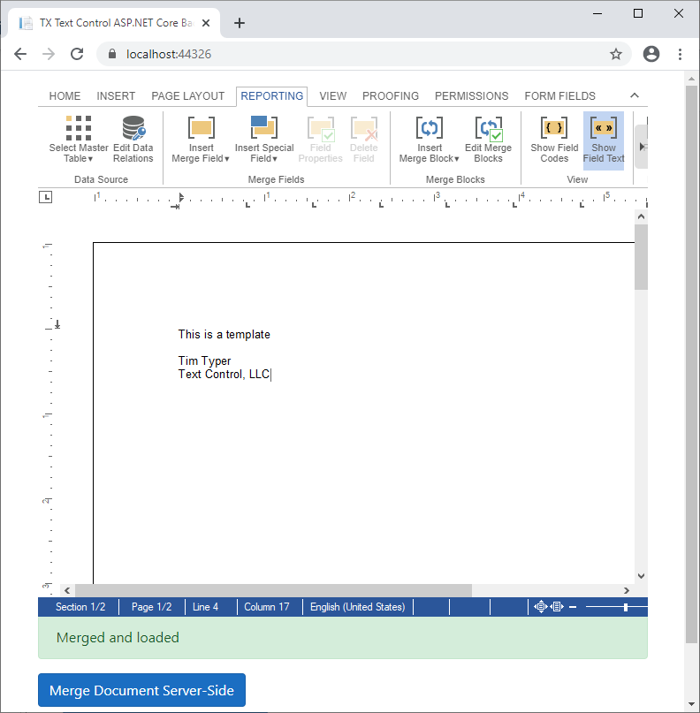The width and height of the screenshot is (700, 713).
Task: Expand ribbon overflow arrow at right
Action: (642, 147)
